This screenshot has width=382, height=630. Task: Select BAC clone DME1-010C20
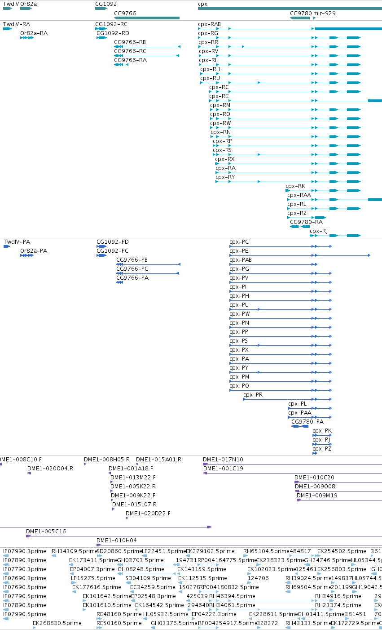point(314,478)
